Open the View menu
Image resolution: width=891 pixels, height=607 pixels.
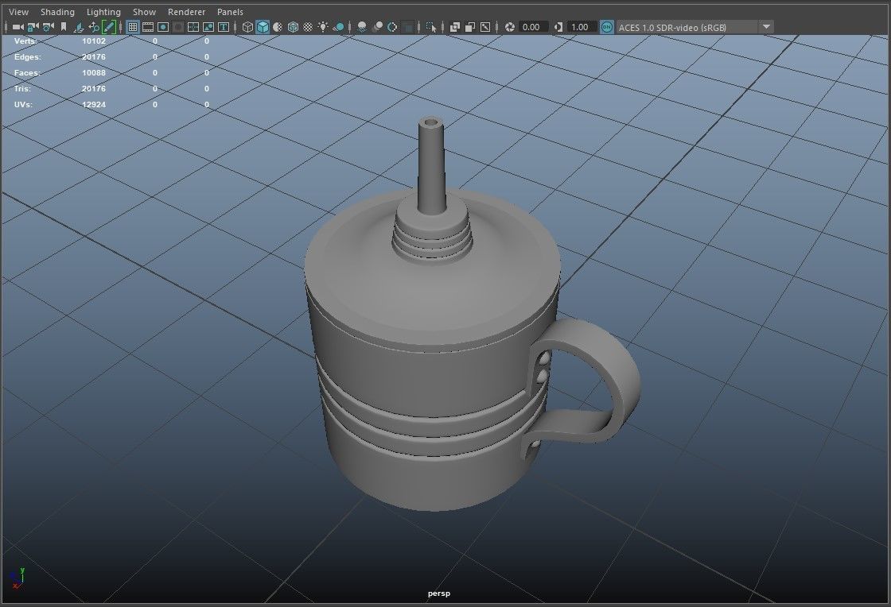click(19, 12)
